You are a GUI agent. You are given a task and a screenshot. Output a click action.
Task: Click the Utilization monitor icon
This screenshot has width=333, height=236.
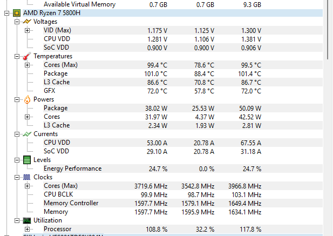tap(27, 220)
